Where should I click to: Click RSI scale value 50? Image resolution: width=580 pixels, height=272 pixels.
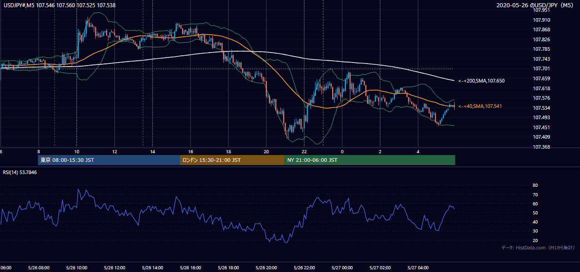(536, 213)
